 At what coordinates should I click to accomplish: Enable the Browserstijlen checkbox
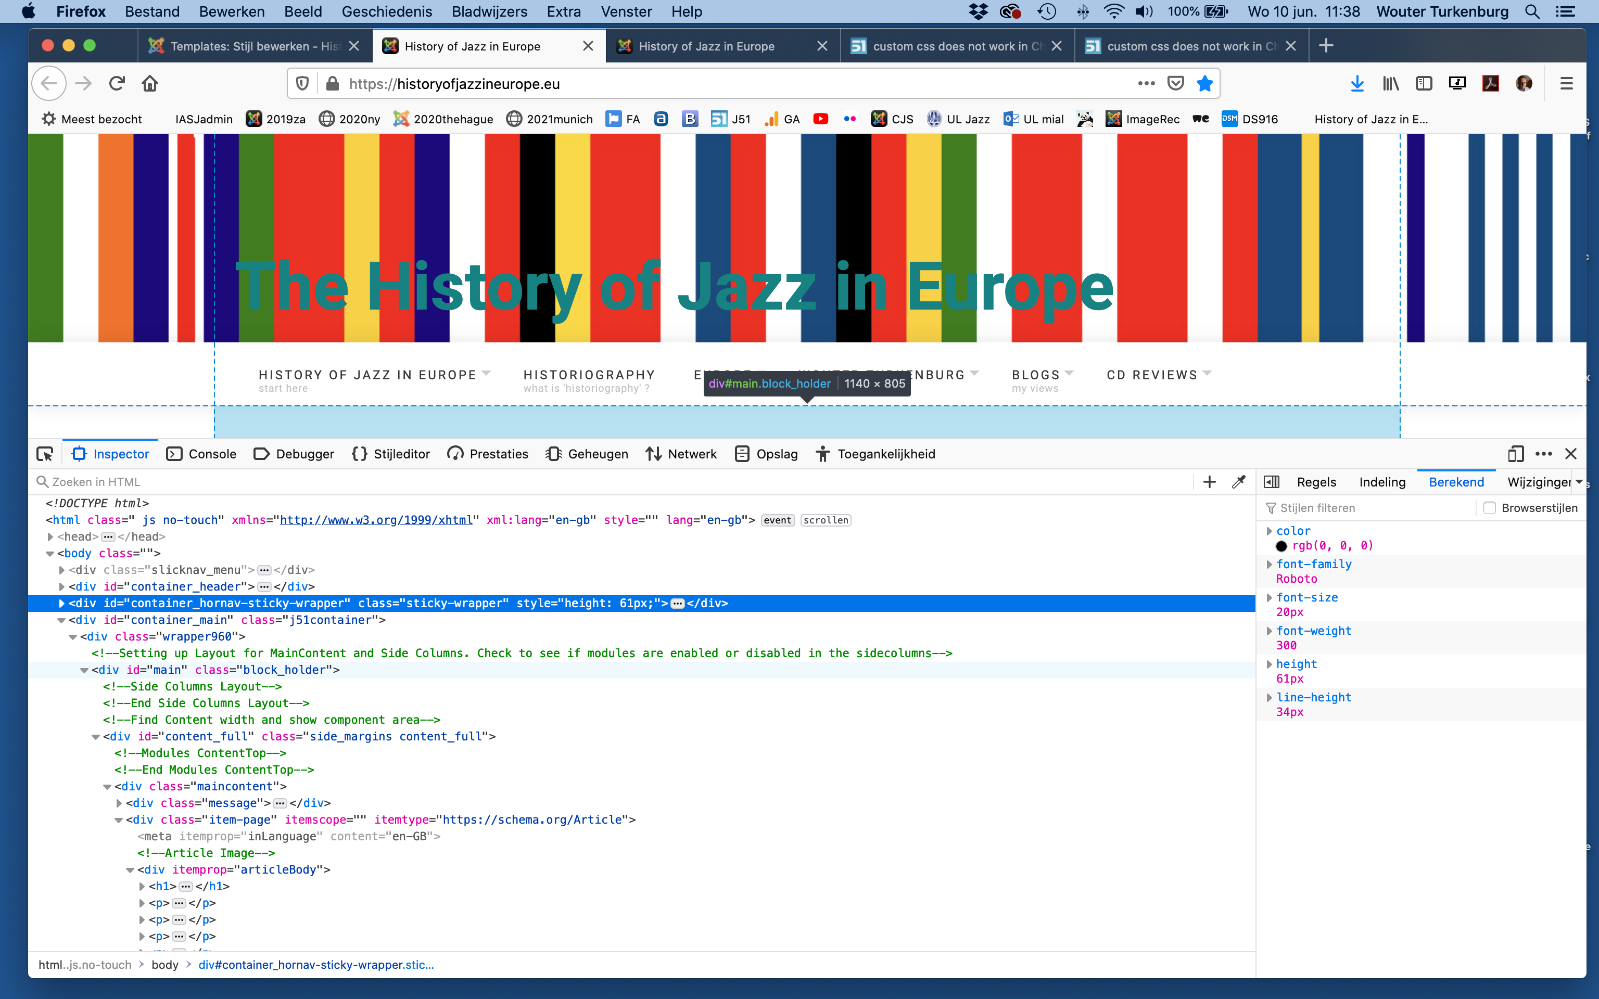click(x=1489, y=507)
